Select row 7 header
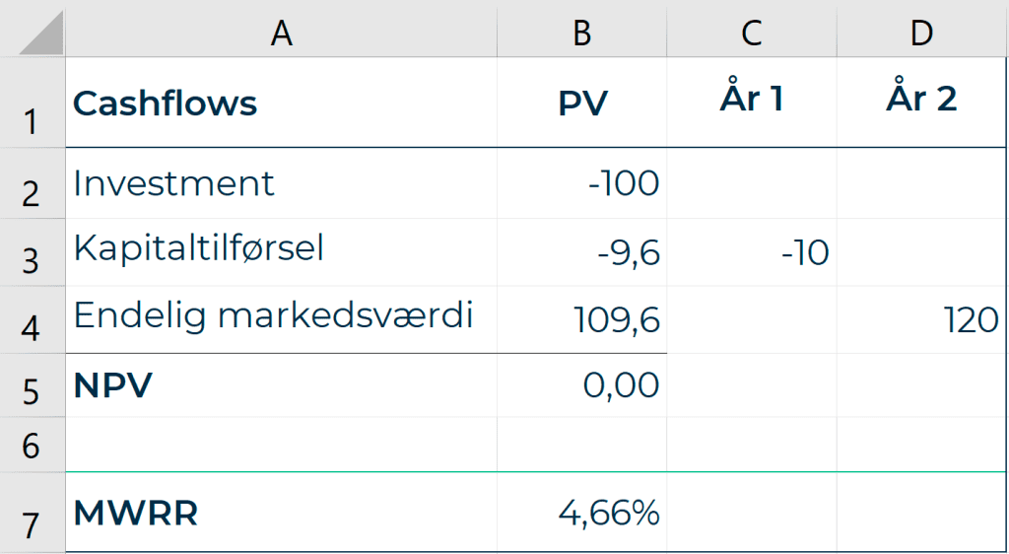This screenshot has height=554, width=1009. coord(33,513)
